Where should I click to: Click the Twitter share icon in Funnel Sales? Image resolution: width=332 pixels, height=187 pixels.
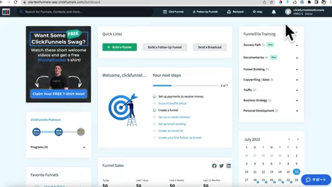(221, 166)
